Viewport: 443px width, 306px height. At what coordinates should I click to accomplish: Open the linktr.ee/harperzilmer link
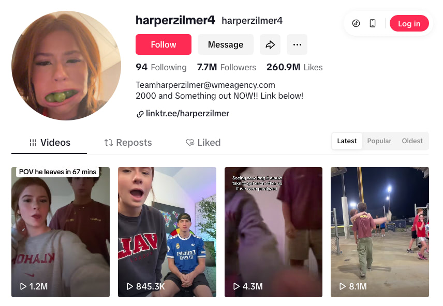pos(187,114)
